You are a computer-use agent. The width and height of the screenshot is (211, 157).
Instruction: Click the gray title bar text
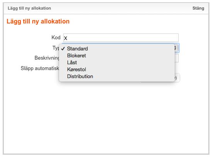[29, 8]
